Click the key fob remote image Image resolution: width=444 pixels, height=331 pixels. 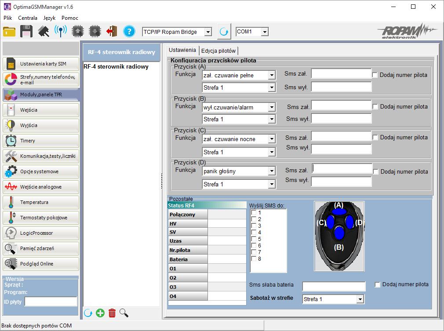(x=339, y=236)
